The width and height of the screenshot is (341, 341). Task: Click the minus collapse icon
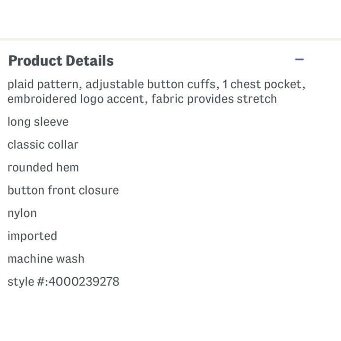point(299,59)
